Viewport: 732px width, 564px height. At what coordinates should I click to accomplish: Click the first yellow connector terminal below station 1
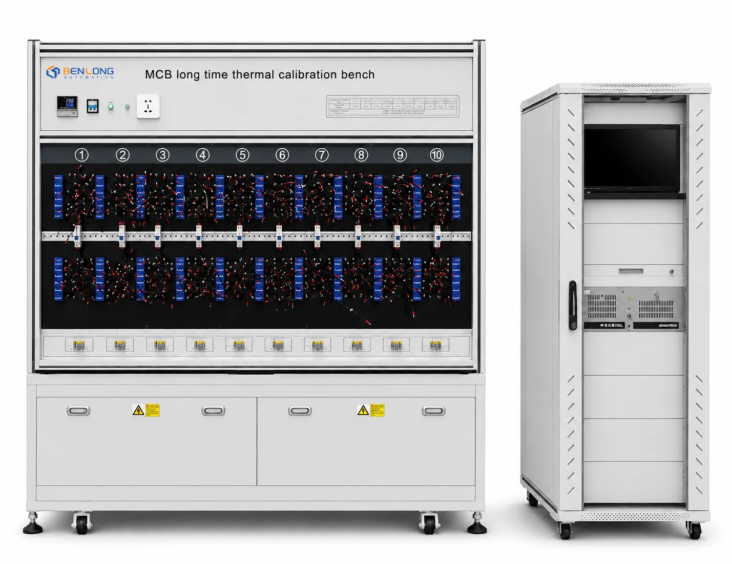click(79, 345)
